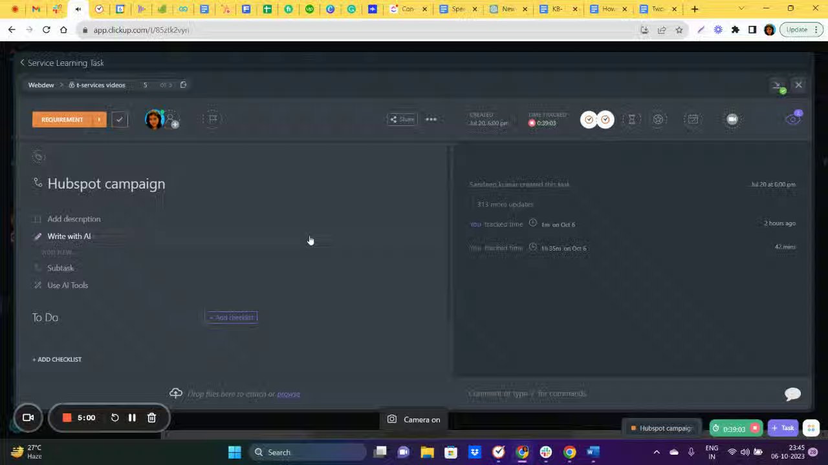
Task: Click the address bar URL
Action: point(141,30)
